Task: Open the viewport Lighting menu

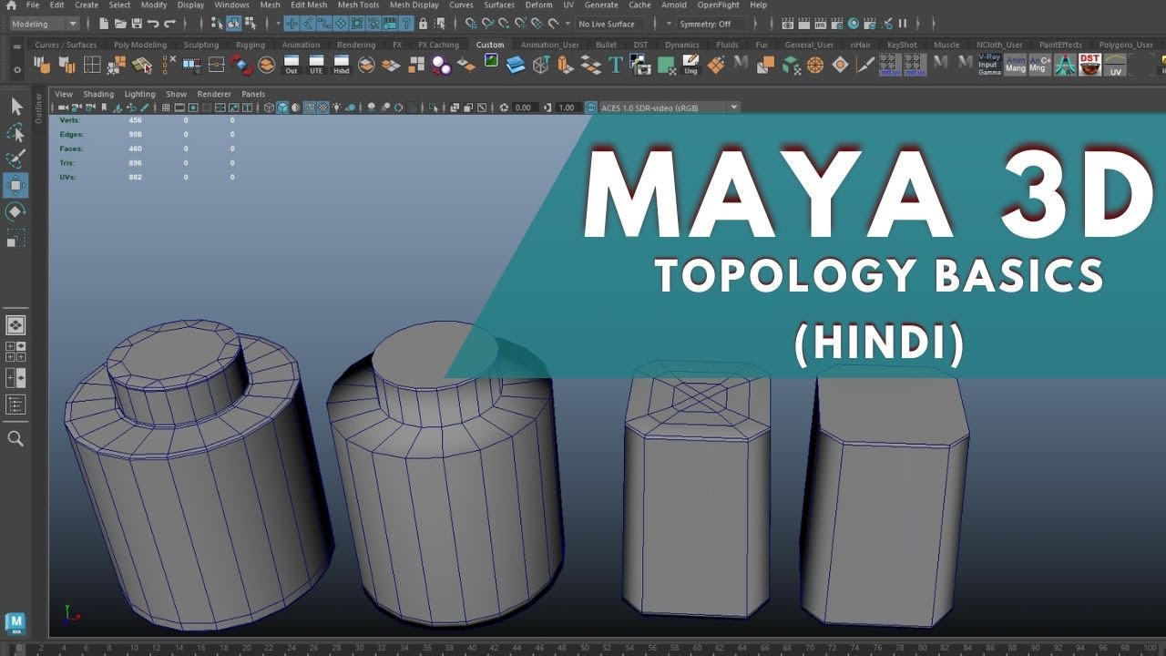Action: tap(139, 94)
